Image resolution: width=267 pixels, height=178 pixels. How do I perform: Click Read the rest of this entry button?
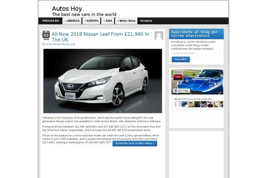(135, 143)
